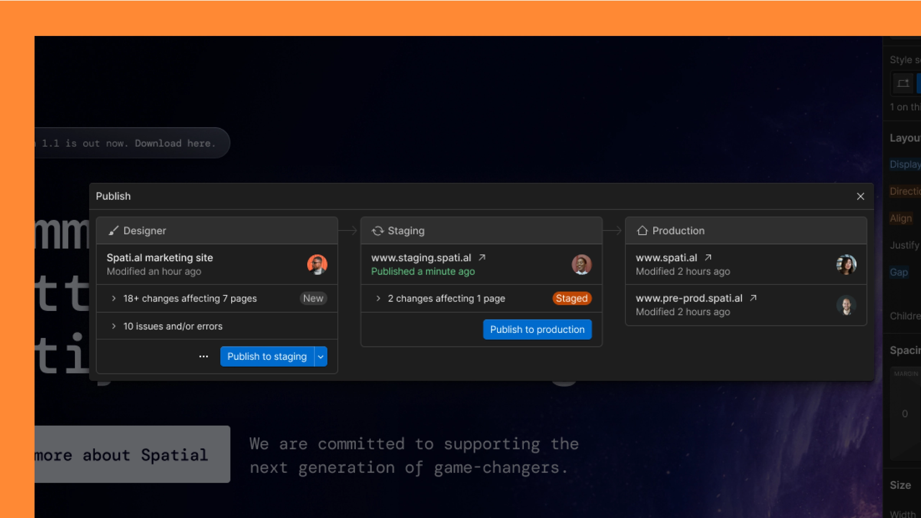The image size is (921, 518).
Task: Click the Production home icon
Action: point(643,230)
